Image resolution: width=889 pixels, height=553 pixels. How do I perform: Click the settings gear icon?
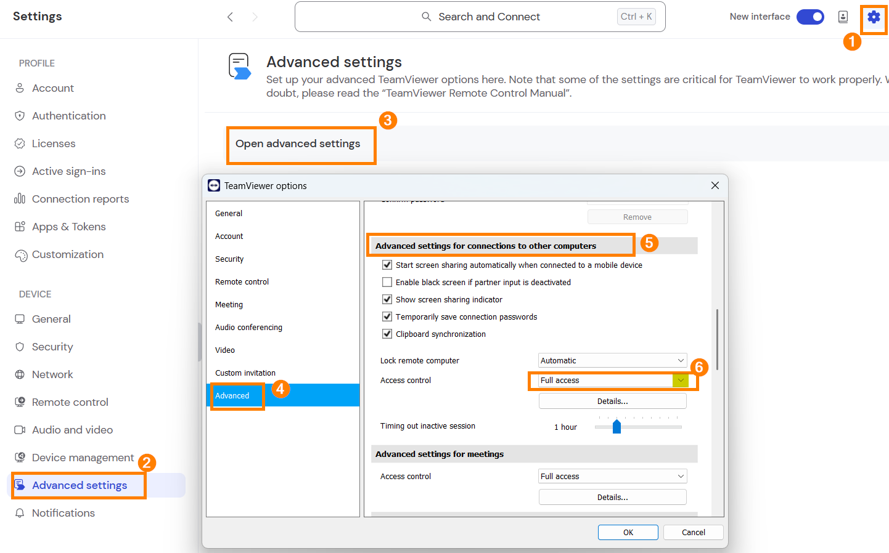[874, 17]
